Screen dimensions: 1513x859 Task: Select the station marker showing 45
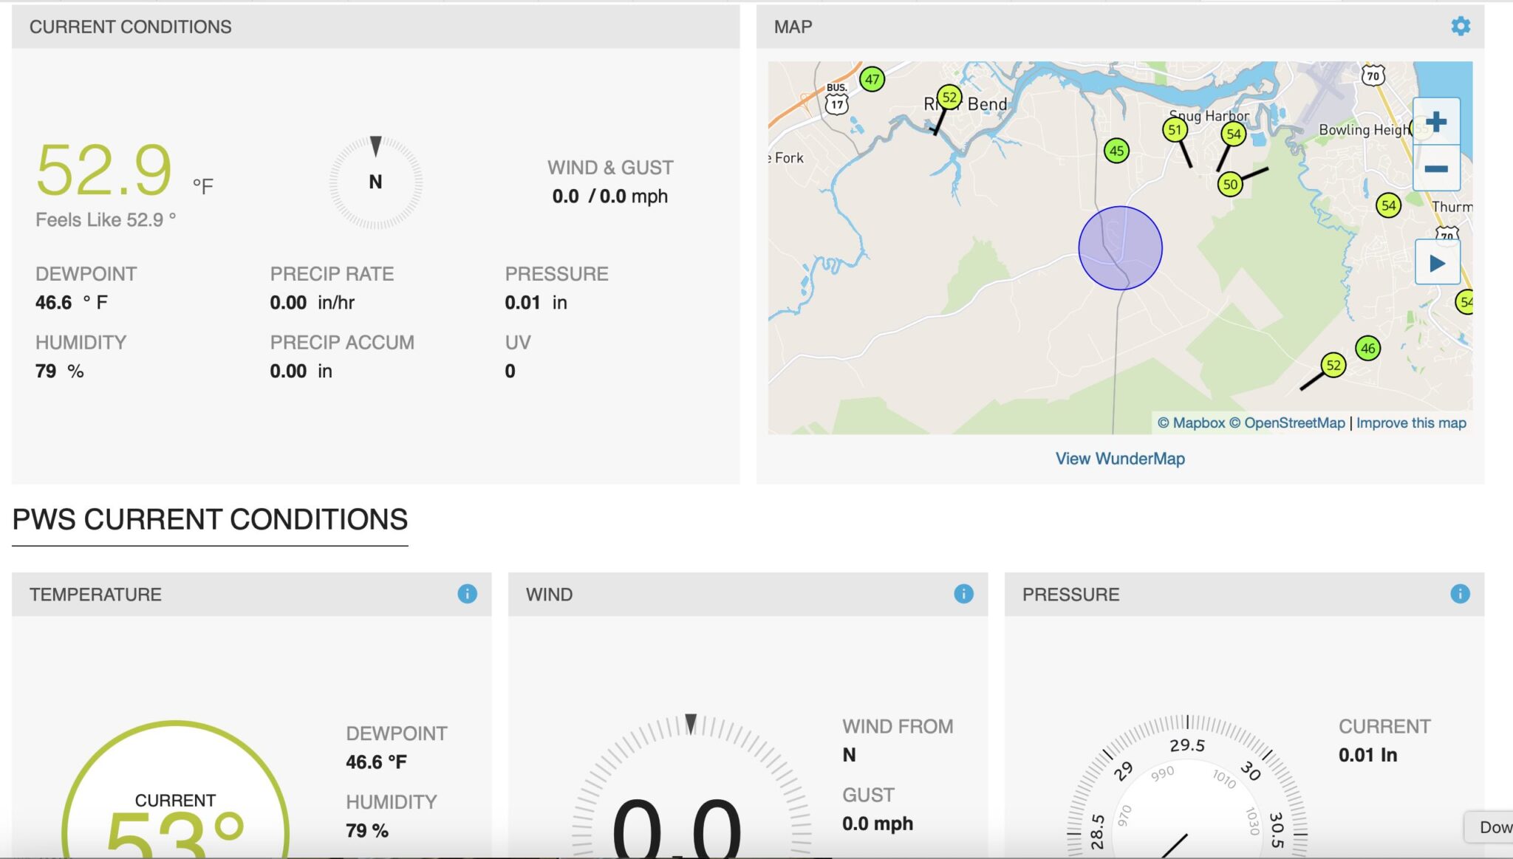pyautogui.click(x=1116, y=151)
